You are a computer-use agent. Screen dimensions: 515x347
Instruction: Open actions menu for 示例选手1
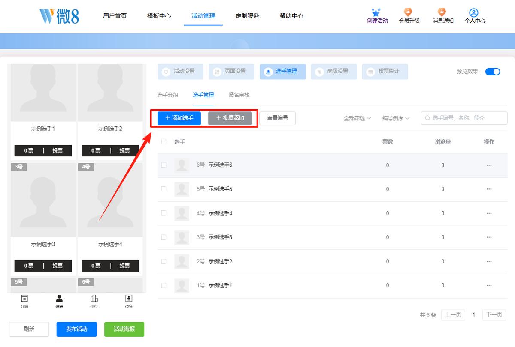[489, 285]
